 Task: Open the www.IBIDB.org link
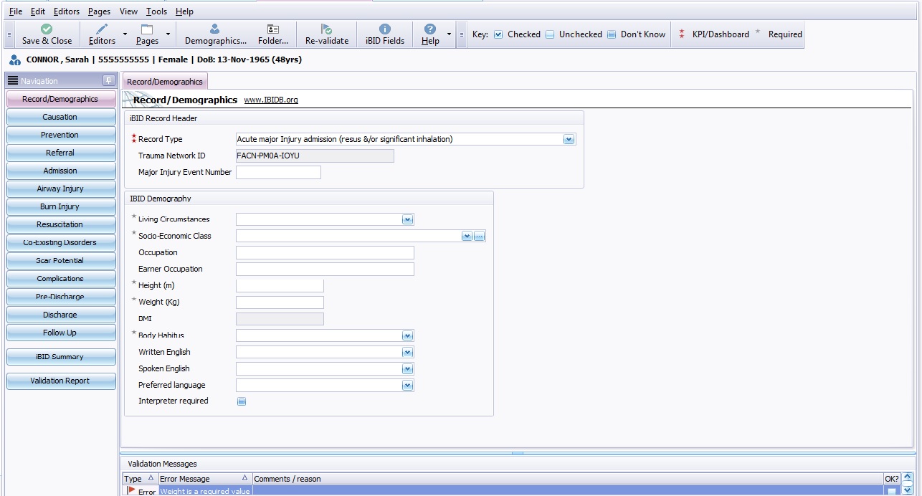[x=270, y=100]
